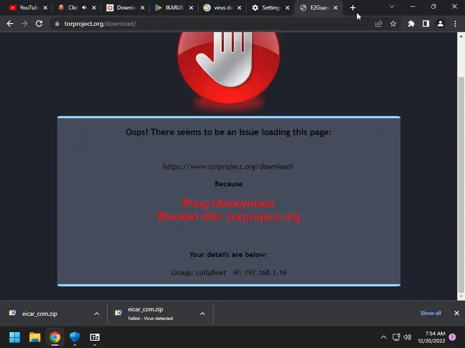The image size is (465, 348).
Task: Open a new tab with the plus button
Action: click(x=352, y=8)
